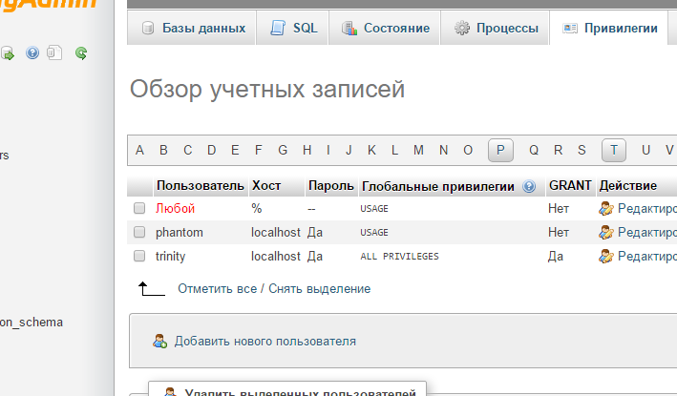
Task: Click edit user icon in Любой row
Action: click(x=605, y=209)
